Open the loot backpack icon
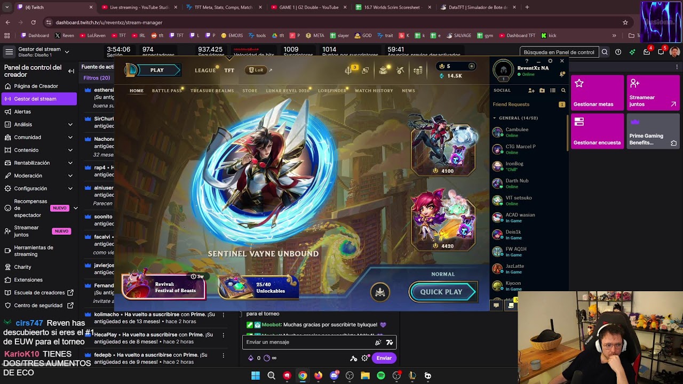This screenshot has width=683, height=384. tap(383, 70)
